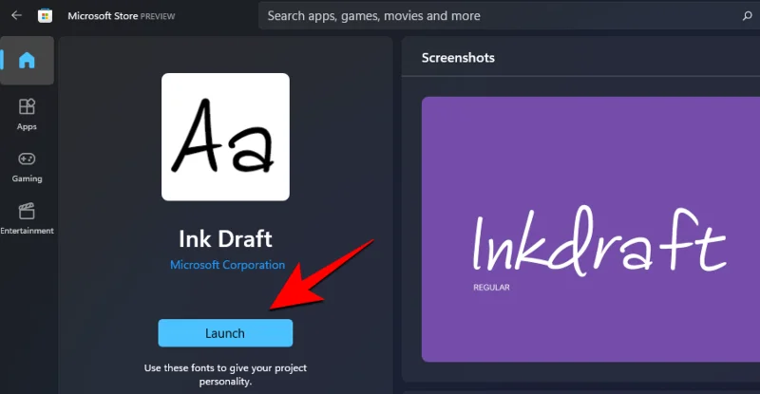Click the Ink Draft Aa app icon
The height and width of the screenshot is (394, 760).
225,137
